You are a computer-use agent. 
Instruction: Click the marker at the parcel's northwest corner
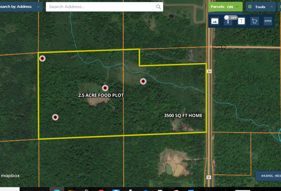(43, 58)
